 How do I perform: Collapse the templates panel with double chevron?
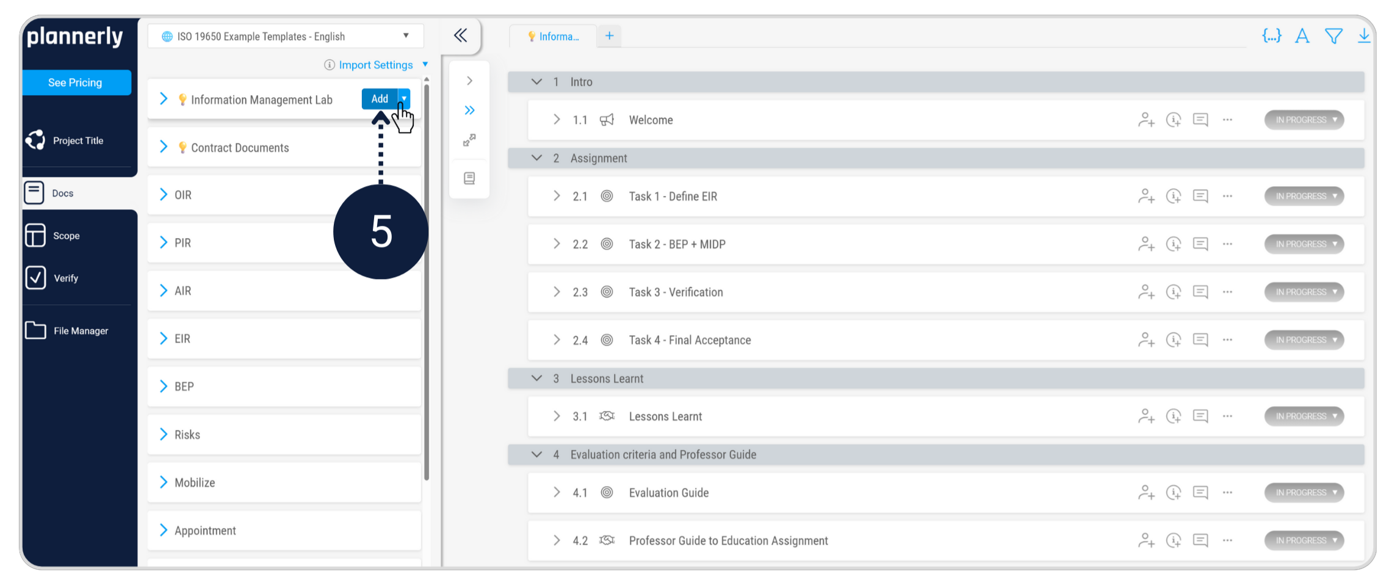461,35
